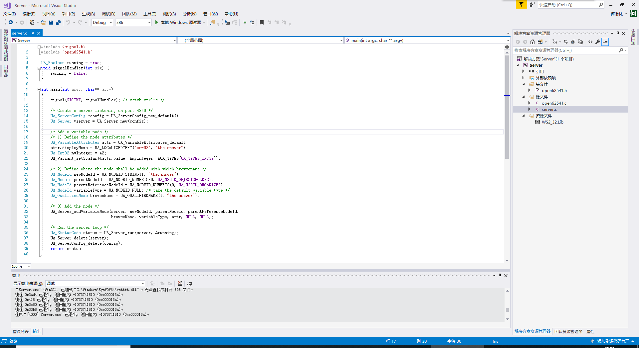Show all files in Solution Explorer
Viewport: 639px width, 348px height.
[x=580, y=42]
